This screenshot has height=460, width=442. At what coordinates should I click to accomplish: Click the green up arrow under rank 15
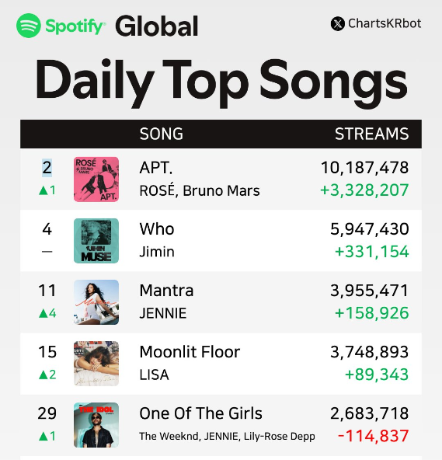(44, 375)
